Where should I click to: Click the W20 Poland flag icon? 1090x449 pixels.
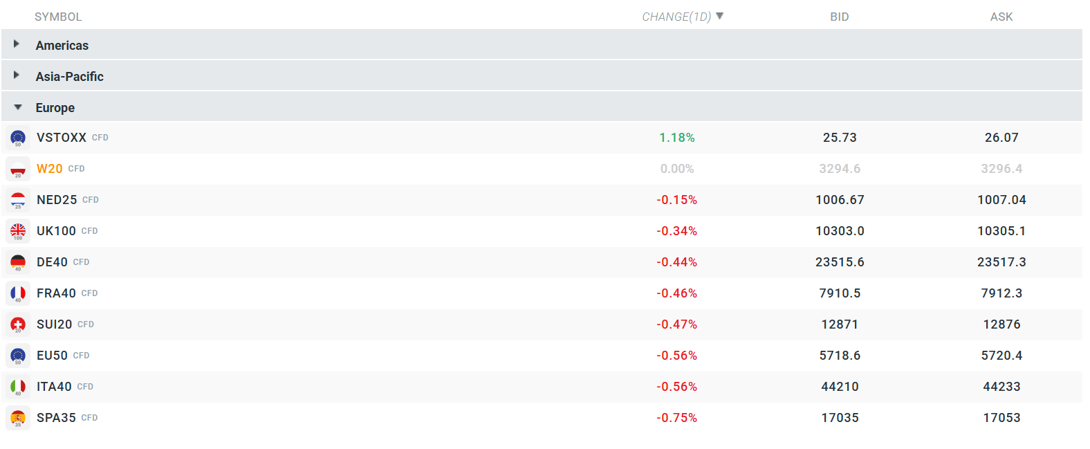[18, 169]
